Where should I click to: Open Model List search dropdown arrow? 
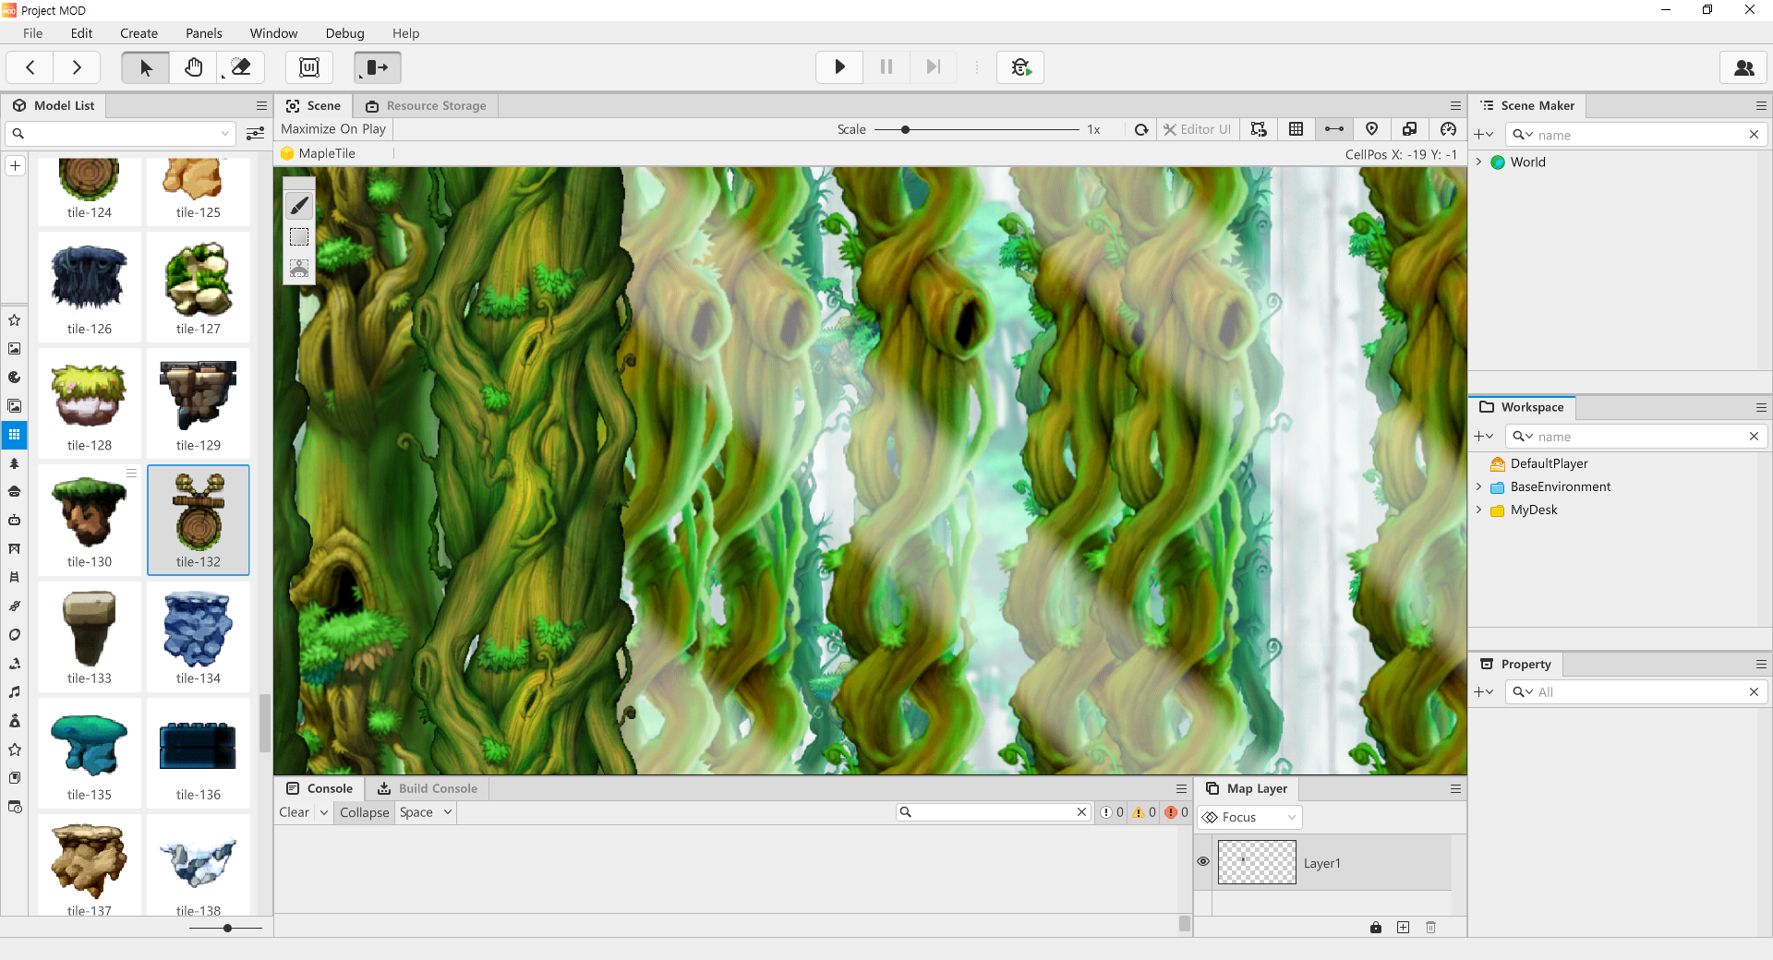[225, 134]
